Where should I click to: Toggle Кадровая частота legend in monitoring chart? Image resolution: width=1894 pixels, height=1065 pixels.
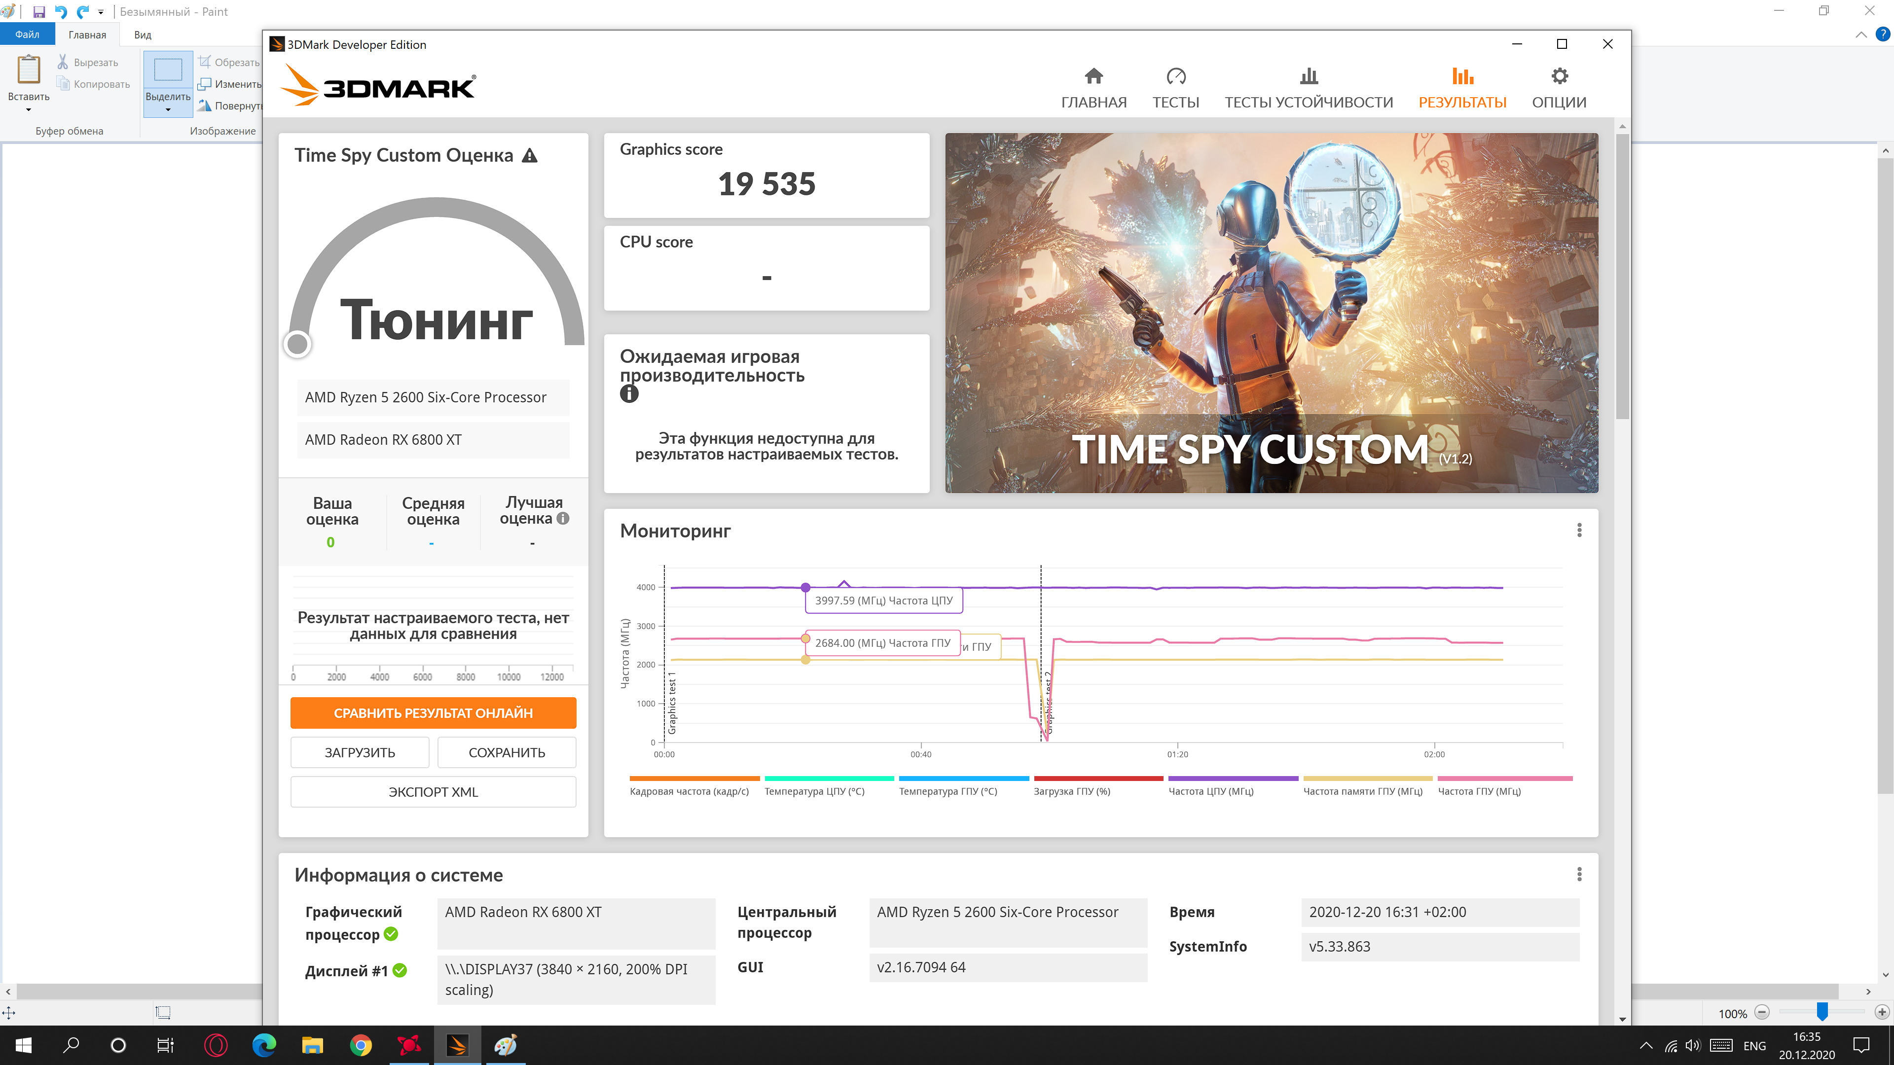(689, 791)
